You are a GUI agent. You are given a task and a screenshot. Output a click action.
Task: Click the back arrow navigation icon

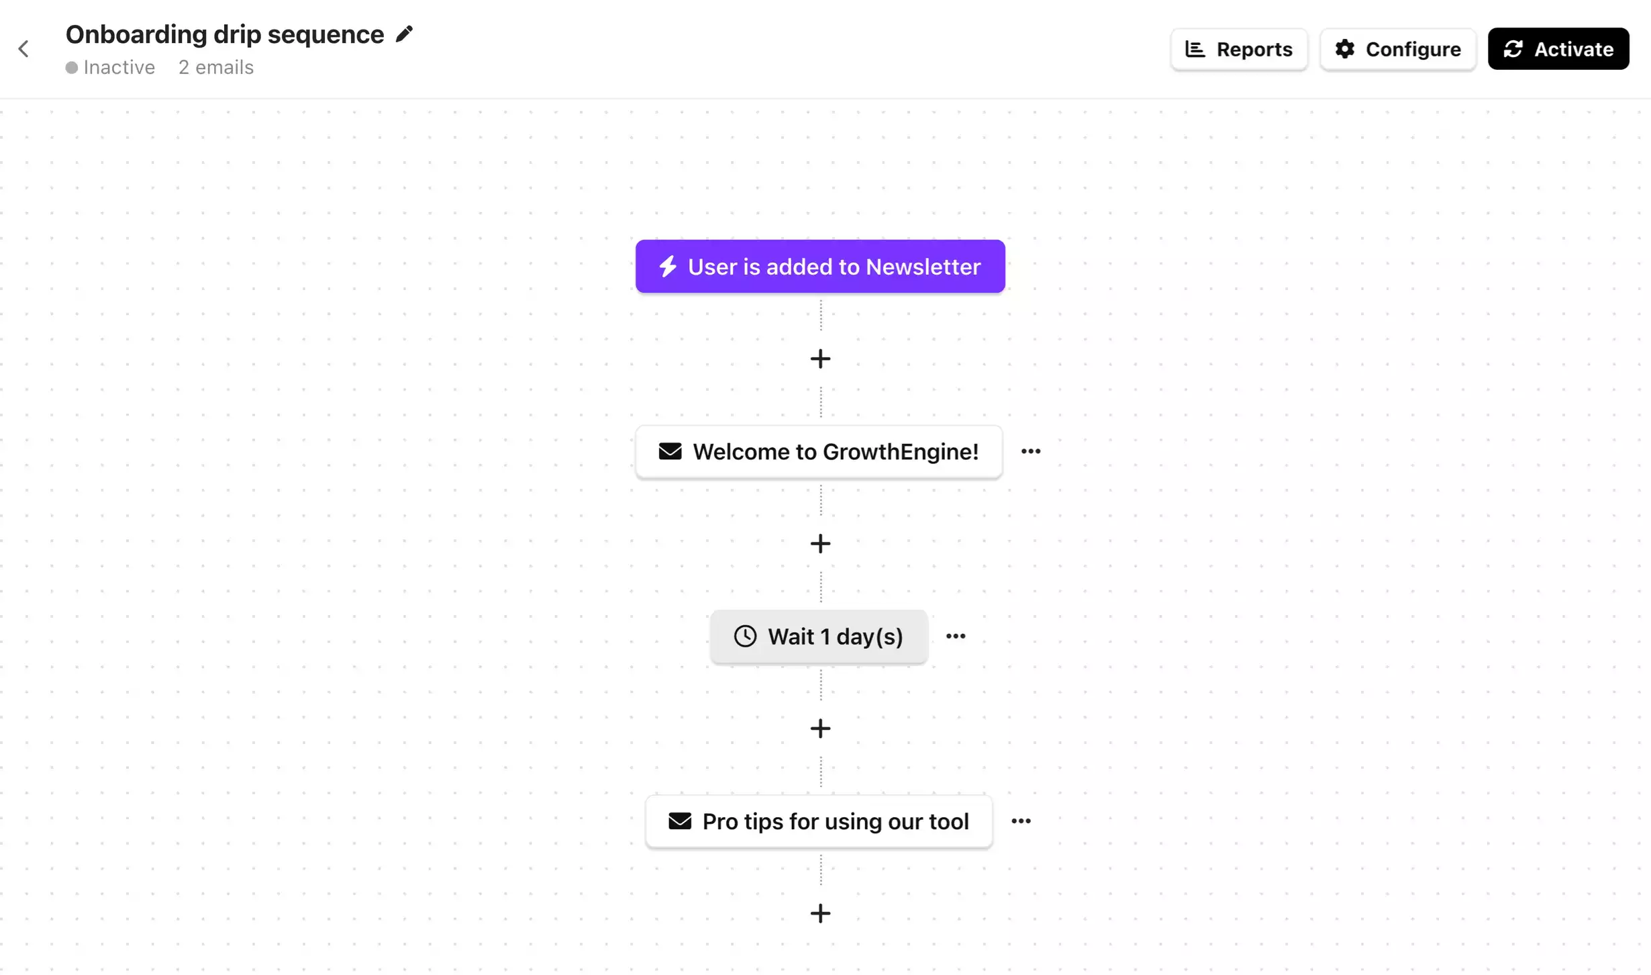(24, 48)
